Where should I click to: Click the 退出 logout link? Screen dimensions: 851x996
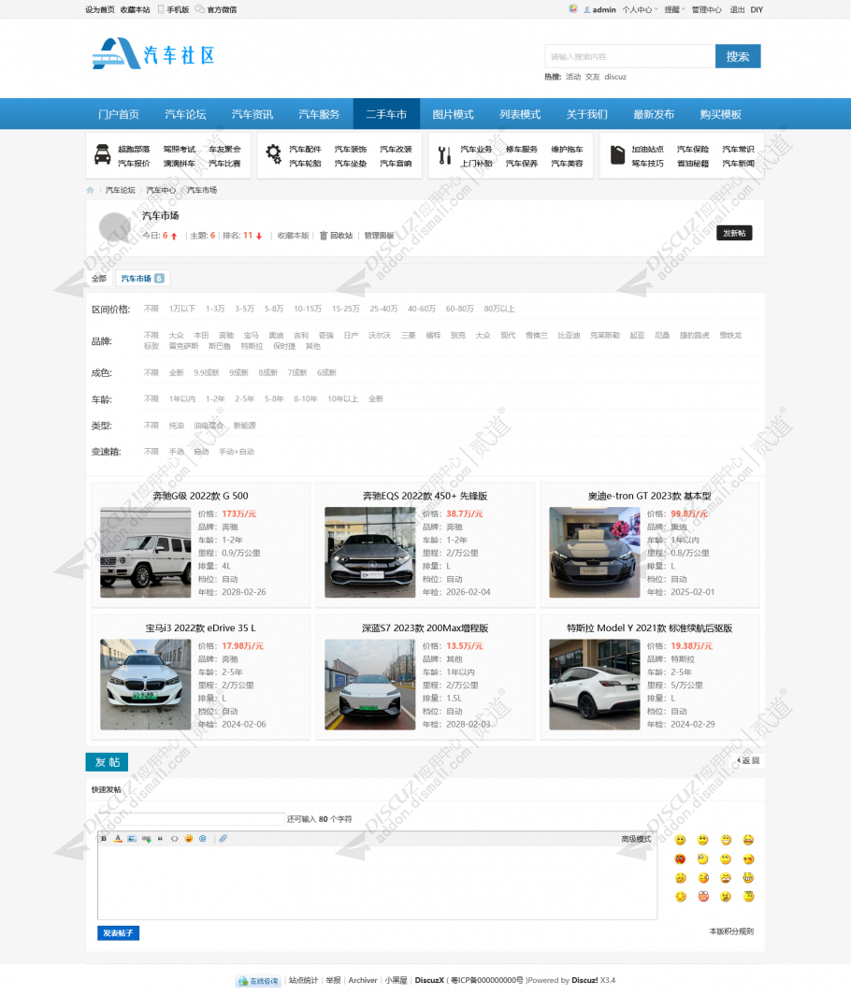[x=737, y=9]
